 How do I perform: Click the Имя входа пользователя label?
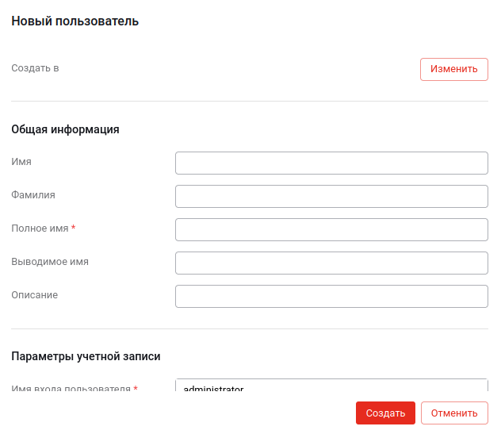(71, 389)
